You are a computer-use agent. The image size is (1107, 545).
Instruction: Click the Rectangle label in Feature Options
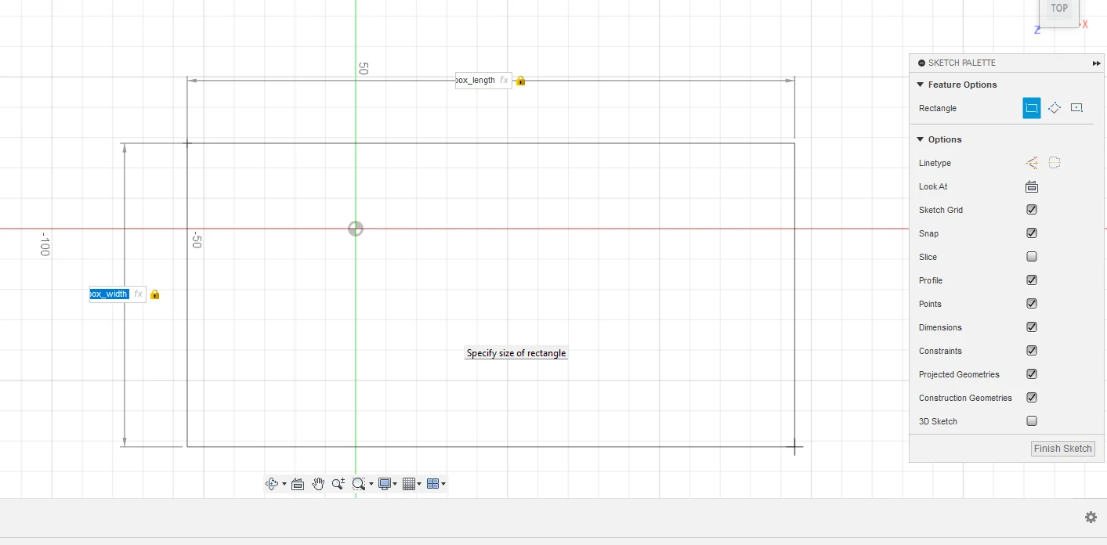pos(938,108)
